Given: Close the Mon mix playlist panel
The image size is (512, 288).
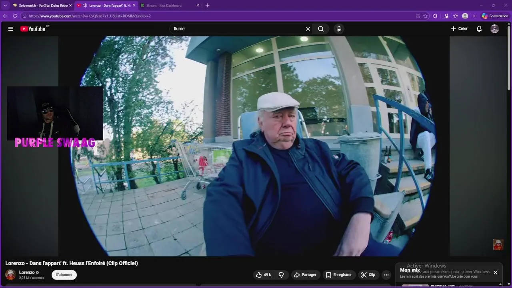Looking at the screenshot, I should [495, 272].
